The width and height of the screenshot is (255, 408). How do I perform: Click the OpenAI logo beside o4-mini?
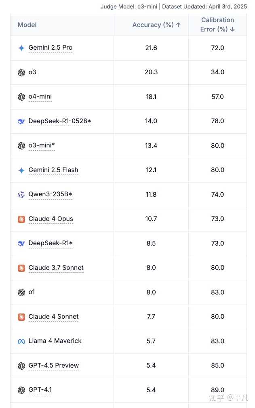pyautogui.click(x=21, y=97)
